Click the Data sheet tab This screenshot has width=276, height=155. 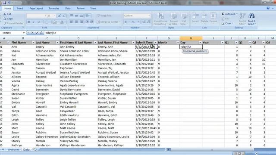tap(26, 149)
